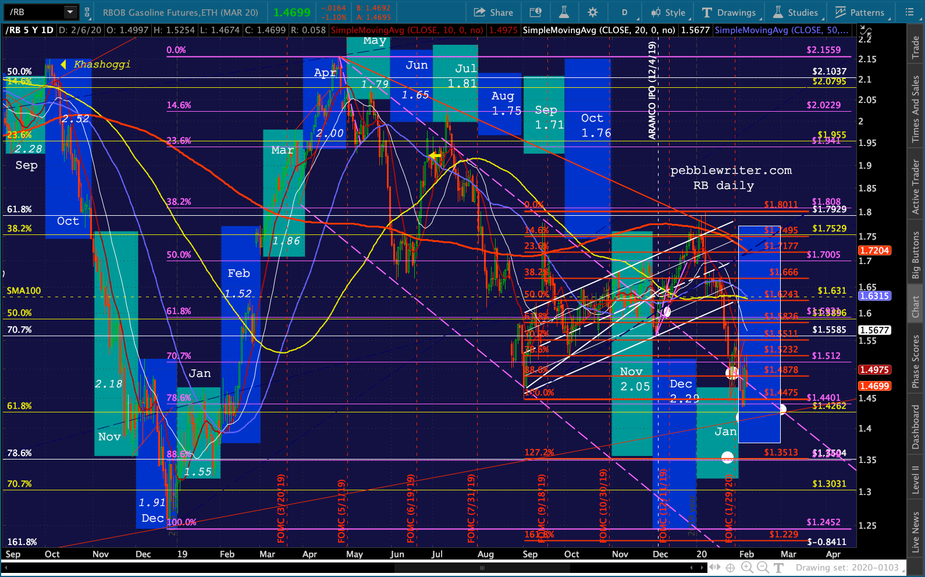The image size is (925, 577).
Task: Open the Drawings dropdown
Action: (x=729, y=12)
